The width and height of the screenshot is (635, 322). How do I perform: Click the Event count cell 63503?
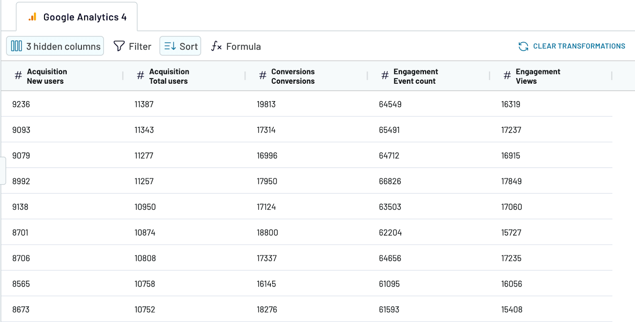pos(390,207)
